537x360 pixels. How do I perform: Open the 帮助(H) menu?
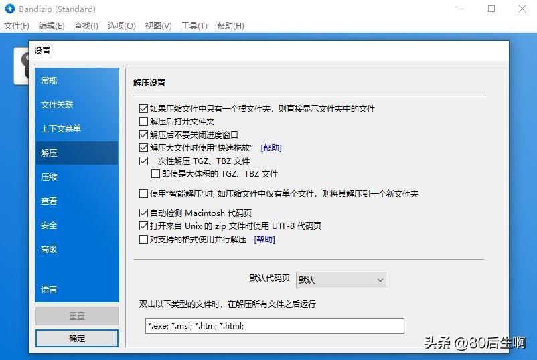click(x=230, y=26)
